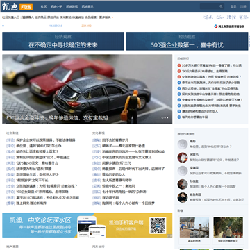Open article 回不去的青春岁月
Screen dimensions: 250x250
click(x=115, y=140)
